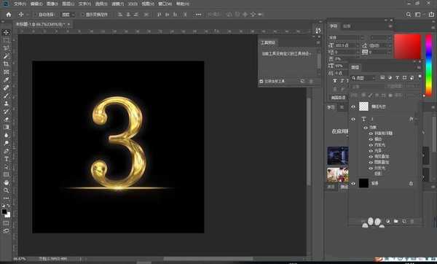
Task: Click the Home icon in options bar
Action: (9, 15)
